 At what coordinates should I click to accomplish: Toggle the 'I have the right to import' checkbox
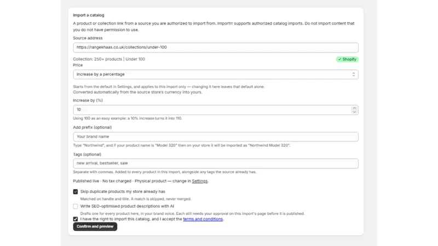coord(76,219)
